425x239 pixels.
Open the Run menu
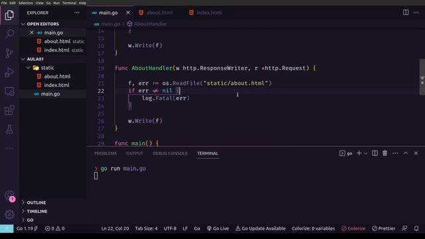[x=56, y=3]
